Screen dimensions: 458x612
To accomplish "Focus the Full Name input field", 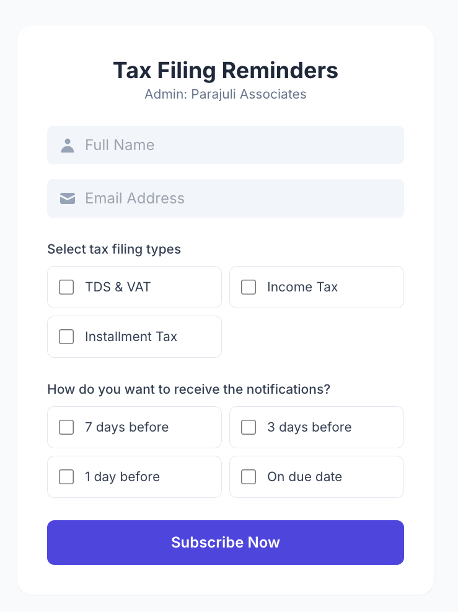I will click(242, 145).
